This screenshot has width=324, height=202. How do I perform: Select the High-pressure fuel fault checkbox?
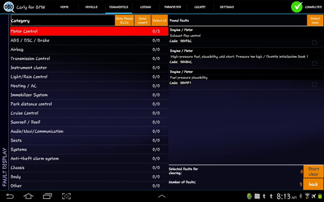pos(315,64)
